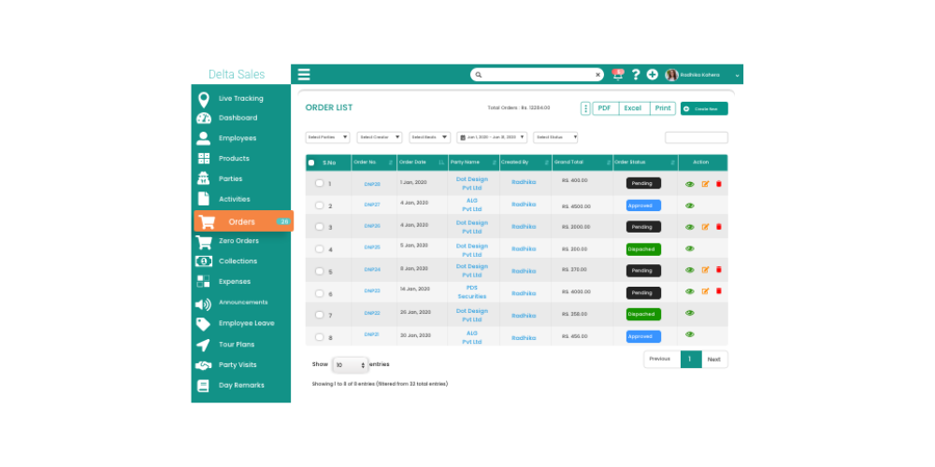Image resolution: width=935 pixels, height=467 pixels.
Task: Click the plus icon in the top bar
Action: (653, 75)
